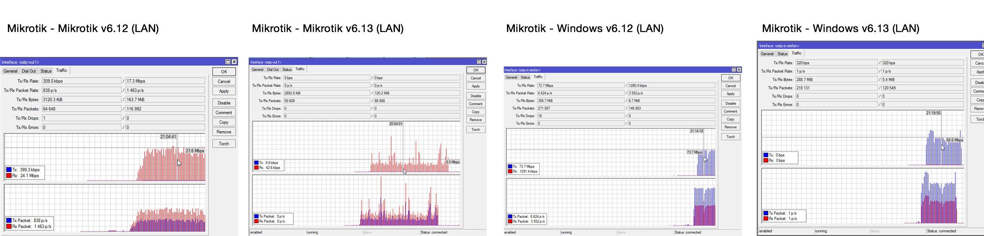
Task: Close the Mikrotik-Mikrotik v6.12 interface window
Action: (x=234, y=62)
